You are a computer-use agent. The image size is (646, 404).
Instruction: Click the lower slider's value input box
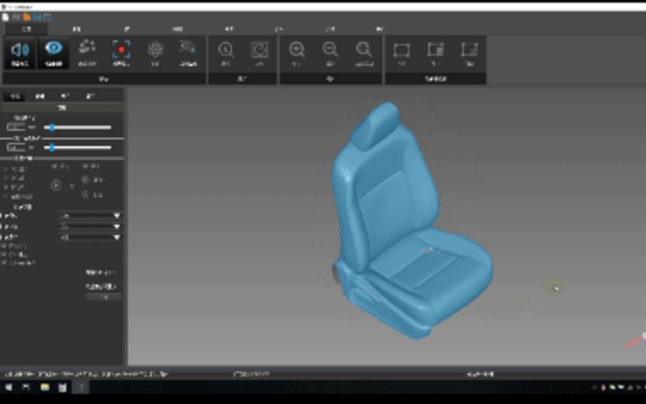pos(16,148)
